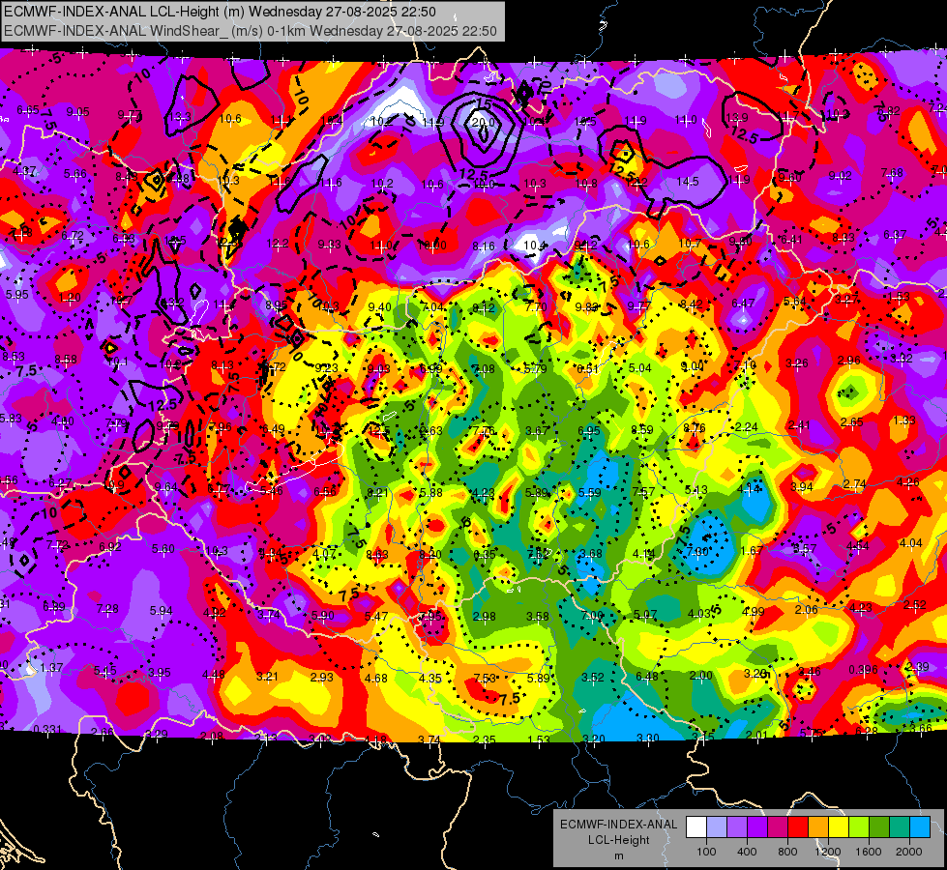Click the lime green legend swatch
This screenshot has width=947, height=870.
tap(859, 827)
